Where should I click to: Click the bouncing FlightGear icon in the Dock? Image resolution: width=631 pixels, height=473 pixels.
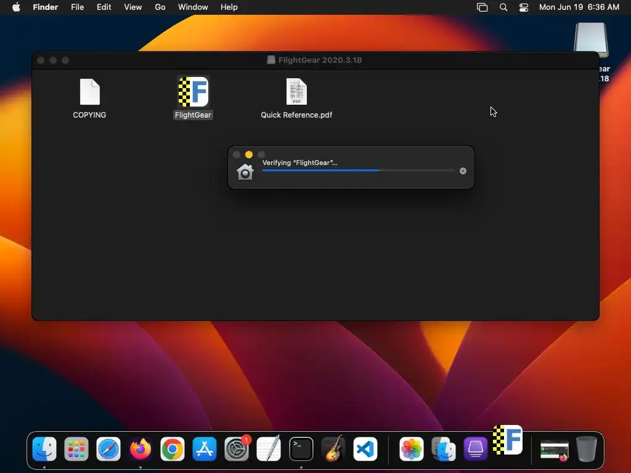508,440
